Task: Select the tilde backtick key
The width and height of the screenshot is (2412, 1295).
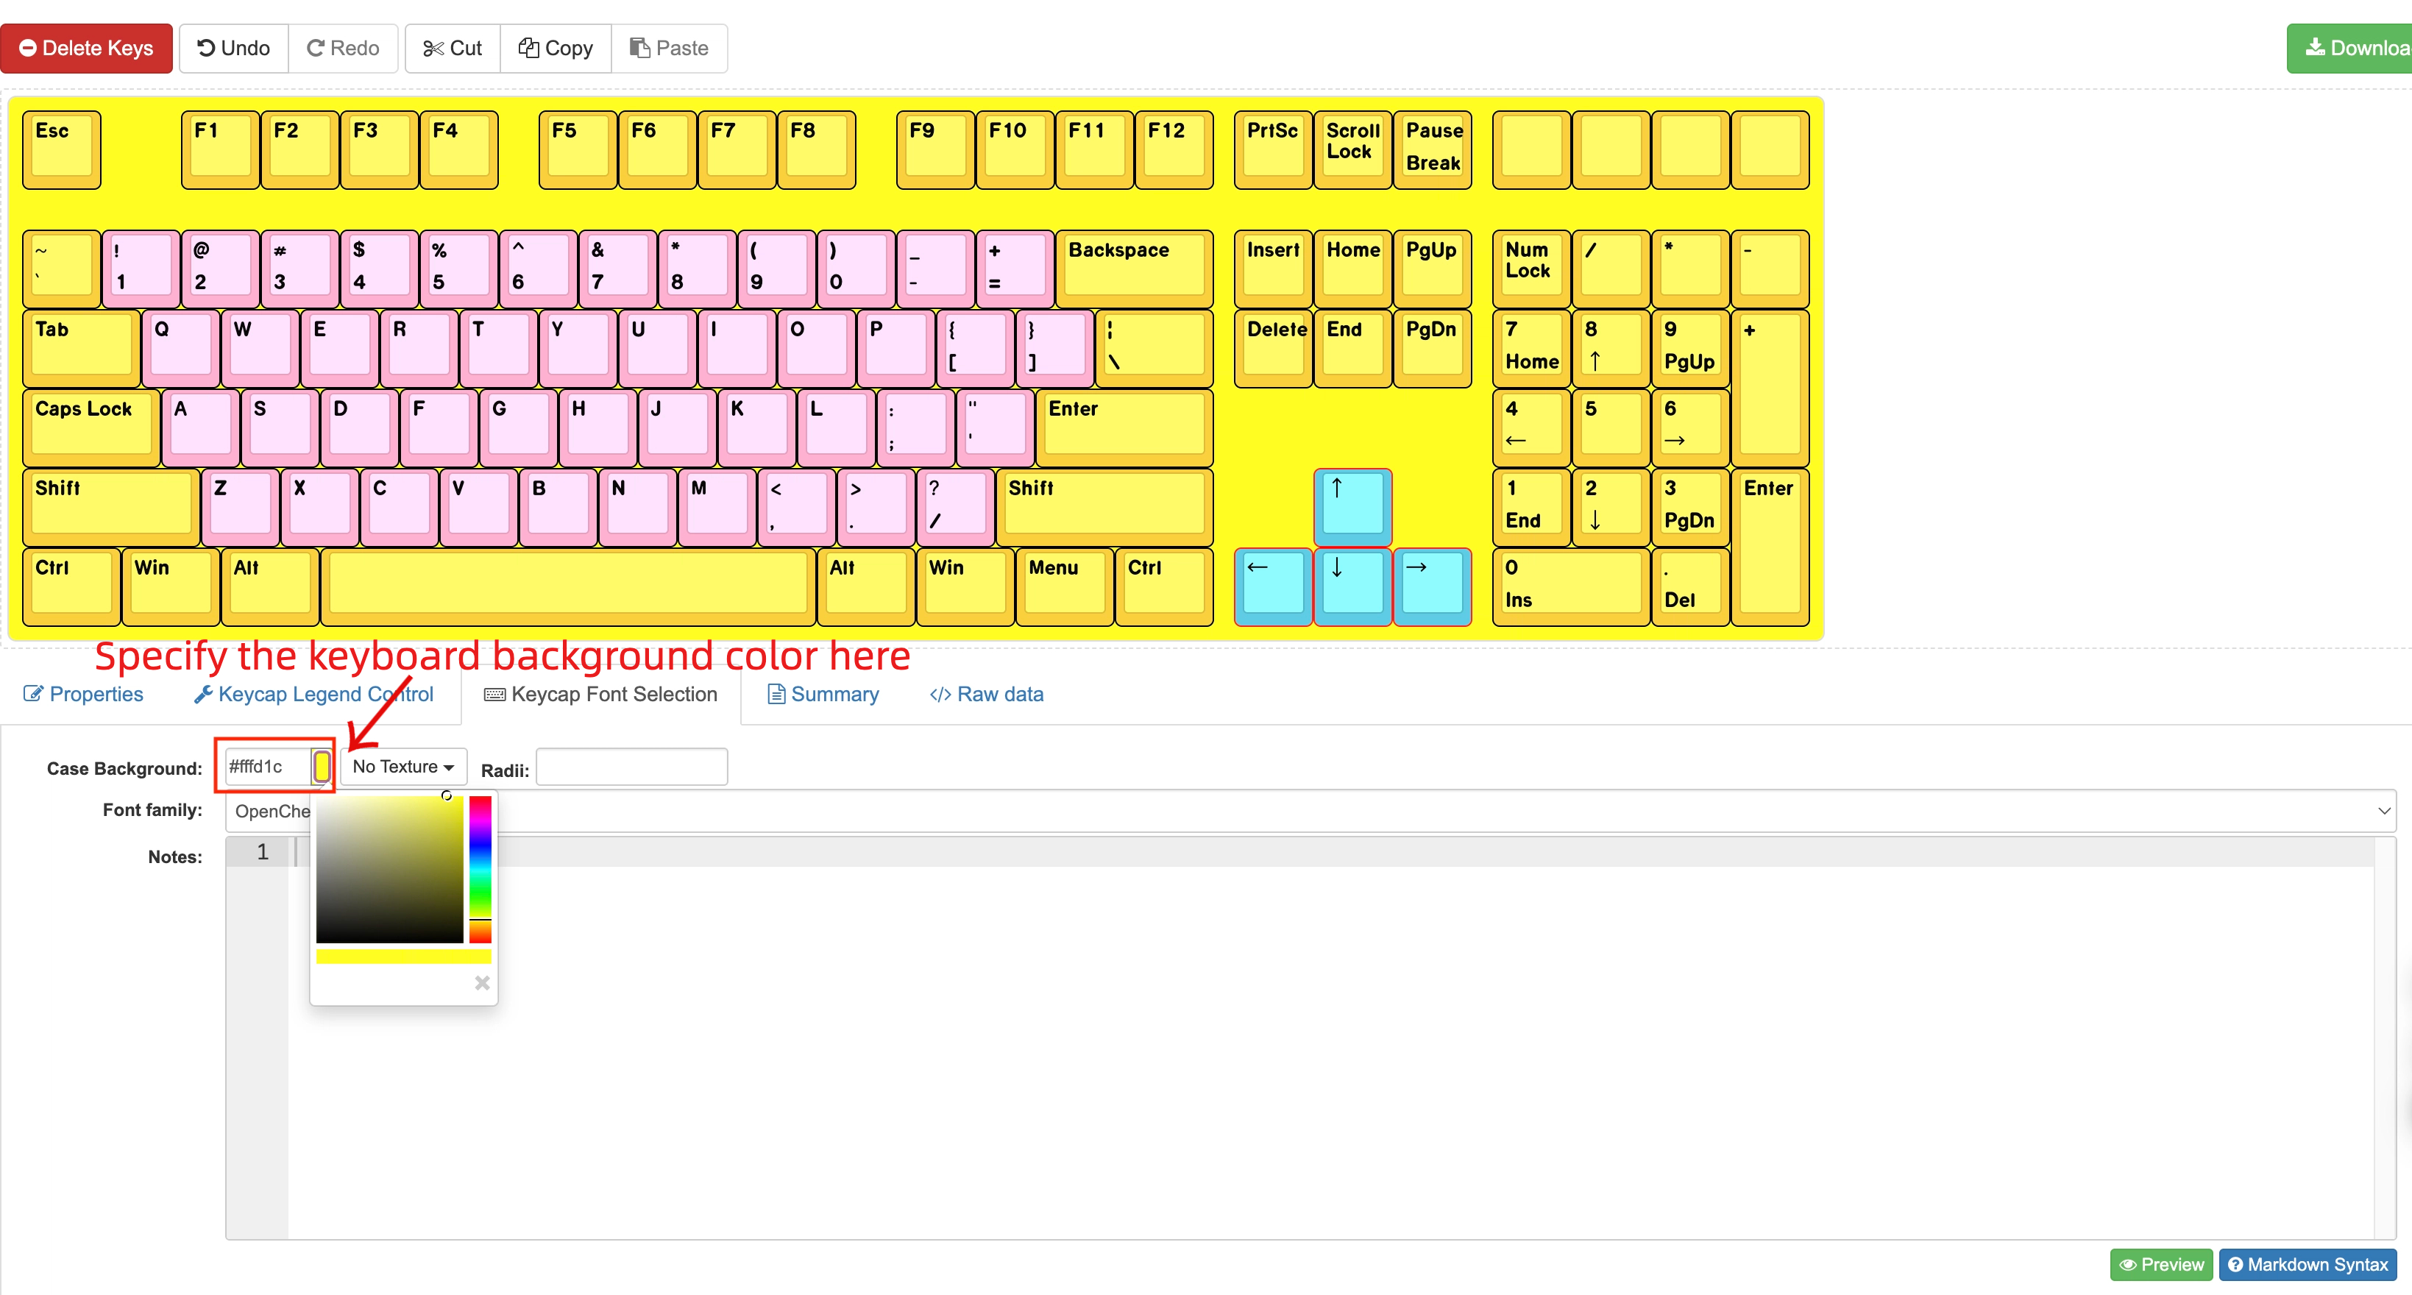Action: click(62, 270)
